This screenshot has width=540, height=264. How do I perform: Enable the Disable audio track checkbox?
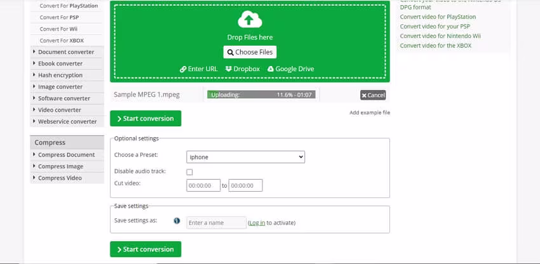point(189,172)
